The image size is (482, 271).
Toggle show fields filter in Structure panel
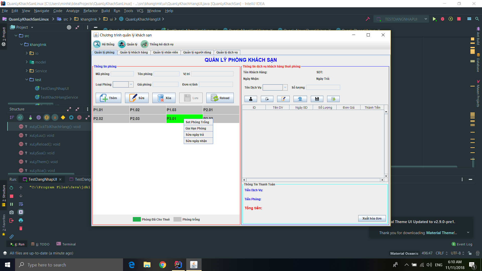point(47,117)
